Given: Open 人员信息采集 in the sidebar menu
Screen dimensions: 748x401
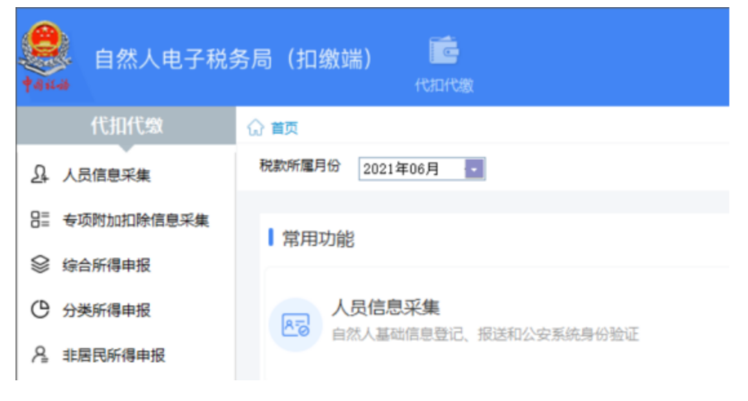Looking at the screenshot, I should coord(107,175).
